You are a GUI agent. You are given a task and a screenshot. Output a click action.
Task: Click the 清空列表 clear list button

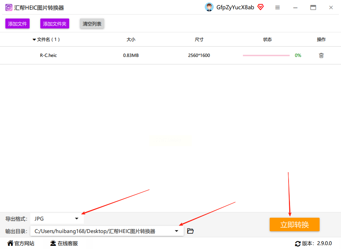click(92, 23)
